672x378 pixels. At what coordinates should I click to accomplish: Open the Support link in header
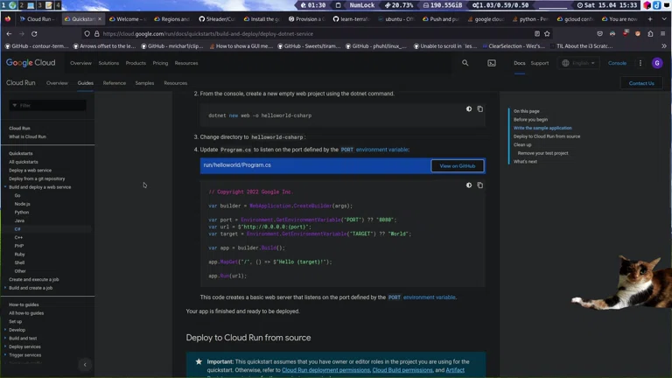[540, 63]
